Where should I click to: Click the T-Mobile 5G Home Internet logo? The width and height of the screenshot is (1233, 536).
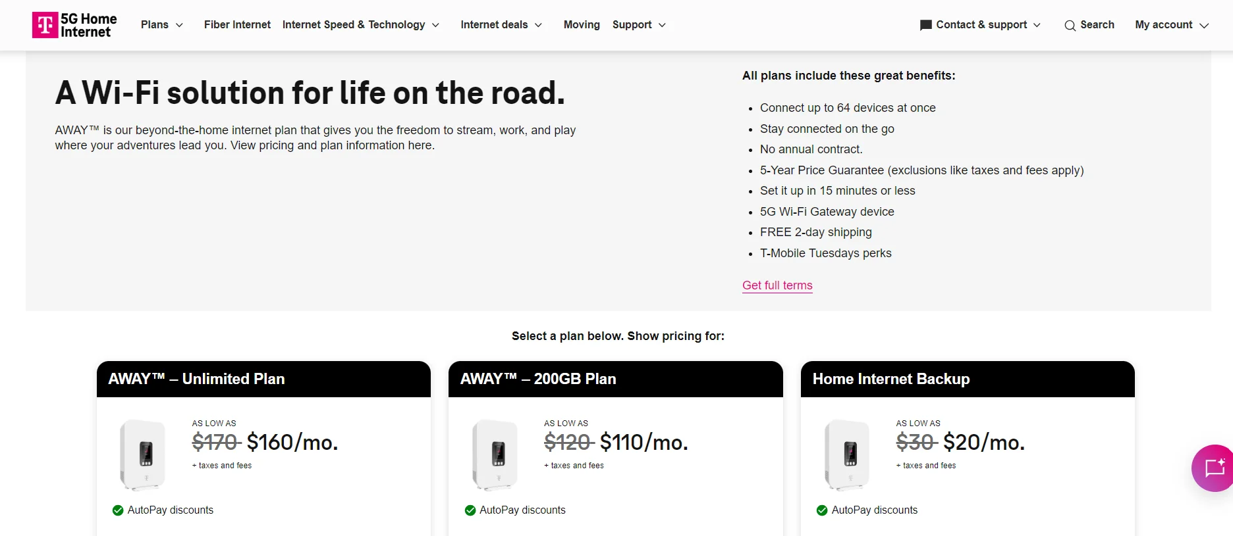pyautogui.click(x=74, y=25)
